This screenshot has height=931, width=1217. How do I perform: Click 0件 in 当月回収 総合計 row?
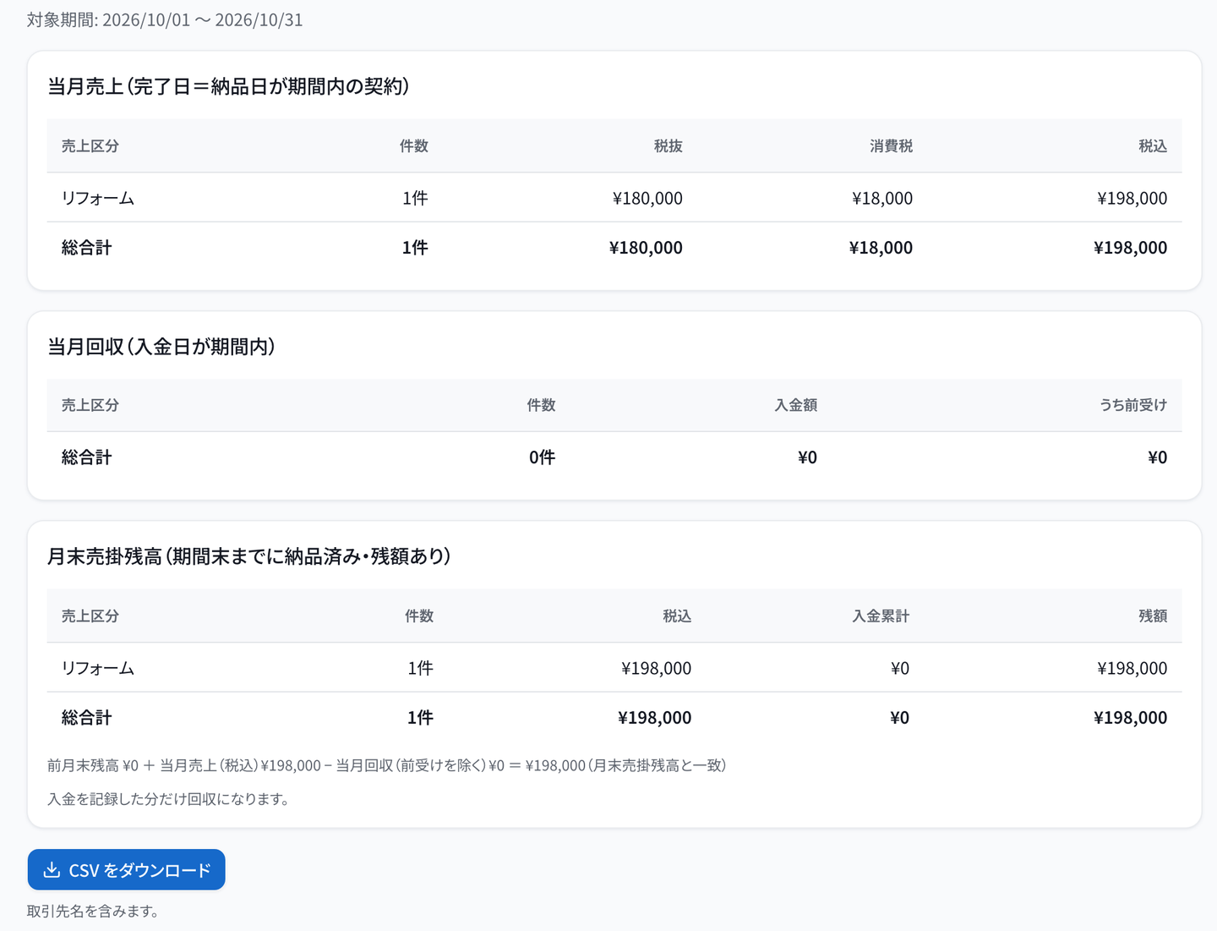[542, 457]
